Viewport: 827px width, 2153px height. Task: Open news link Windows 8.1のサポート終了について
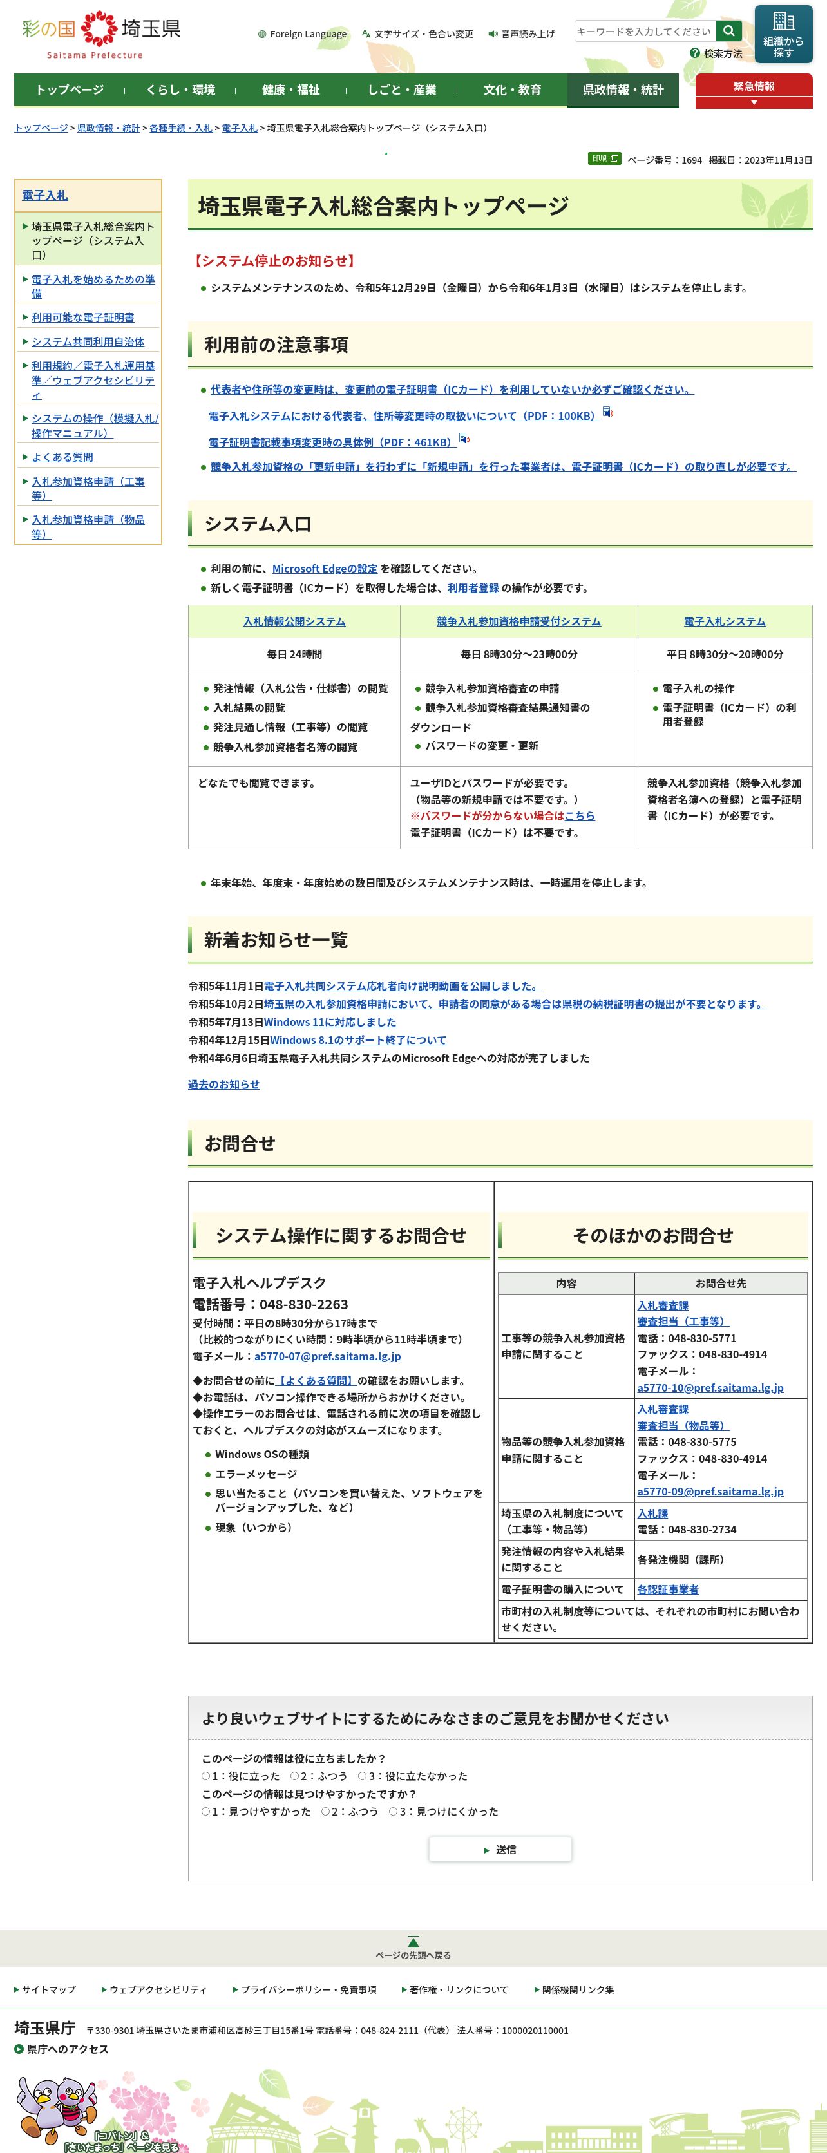358,1041
